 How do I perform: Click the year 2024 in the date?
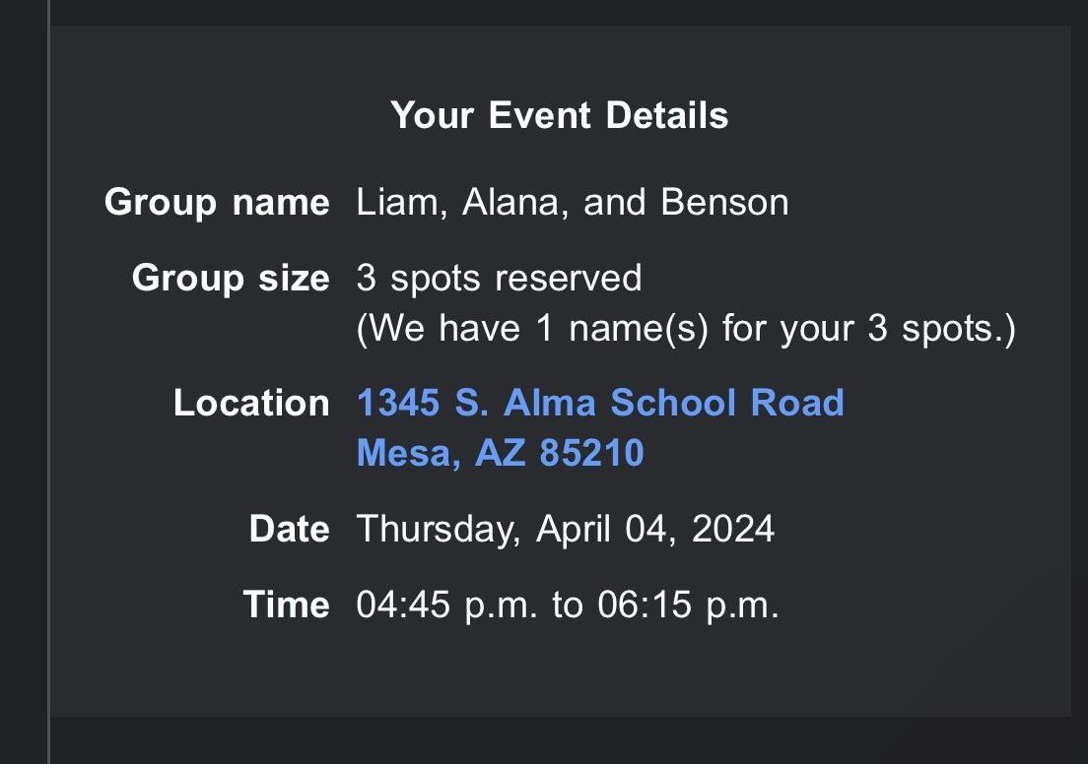(x=732, y=529)
